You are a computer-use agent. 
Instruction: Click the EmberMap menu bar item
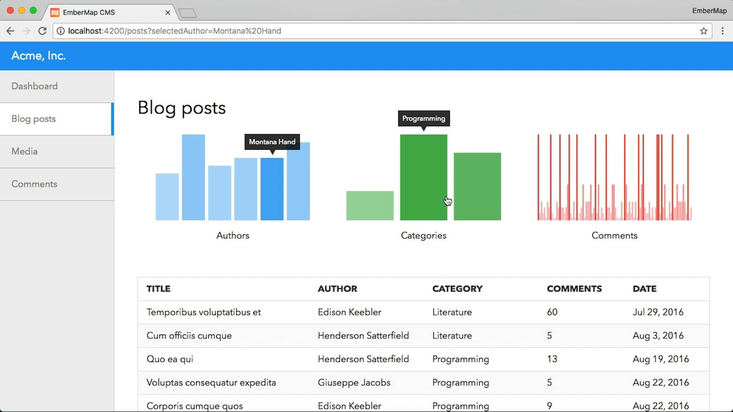pos(709,10)
